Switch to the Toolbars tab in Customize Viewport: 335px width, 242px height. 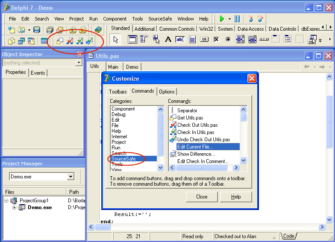pos(118,92)
